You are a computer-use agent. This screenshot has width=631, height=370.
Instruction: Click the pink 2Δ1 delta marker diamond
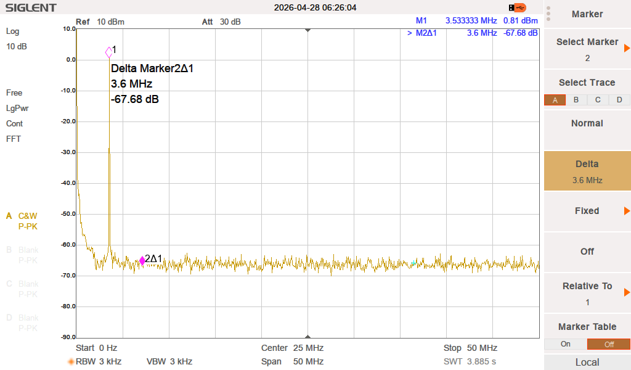click(x=142, y=261)
